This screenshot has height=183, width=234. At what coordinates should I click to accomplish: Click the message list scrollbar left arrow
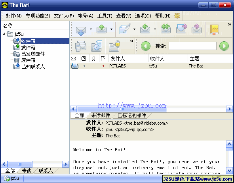(73, 109)
